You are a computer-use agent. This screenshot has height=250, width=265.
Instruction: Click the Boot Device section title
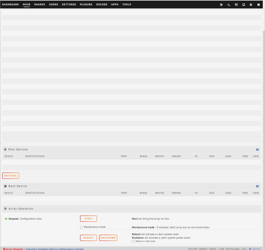tap(18, 186)
